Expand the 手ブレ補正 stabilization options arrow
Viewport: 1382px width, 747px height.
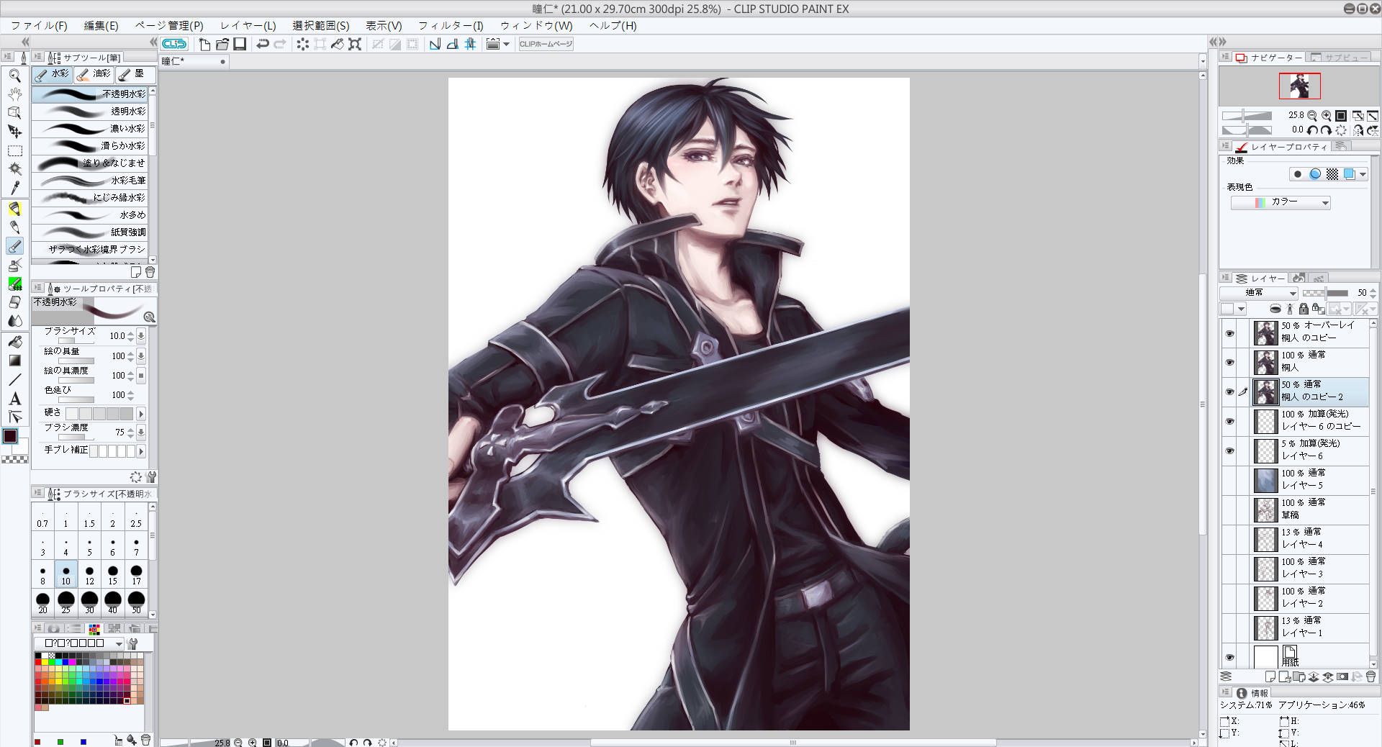pos(141,451)
